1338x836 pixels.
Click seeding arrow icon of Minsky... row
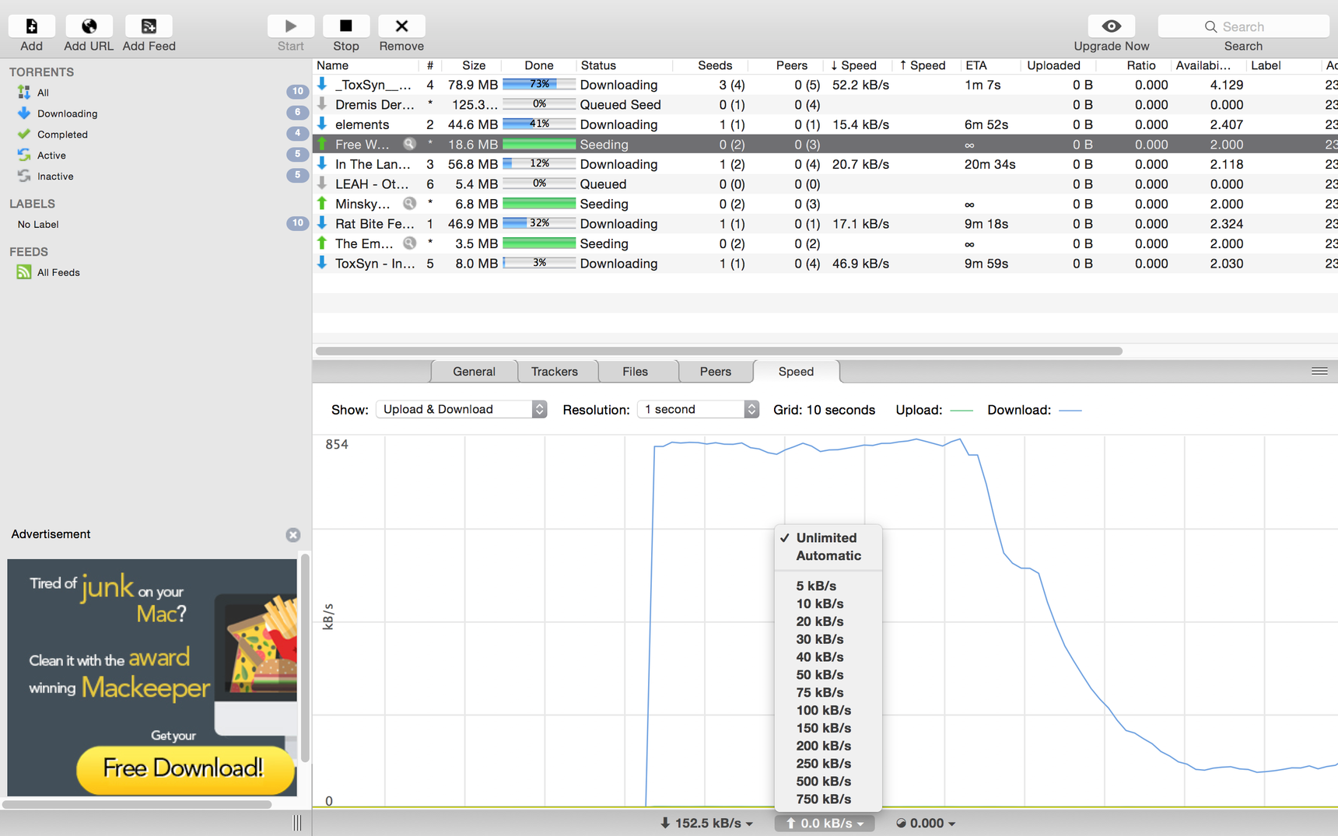(322, 204)
